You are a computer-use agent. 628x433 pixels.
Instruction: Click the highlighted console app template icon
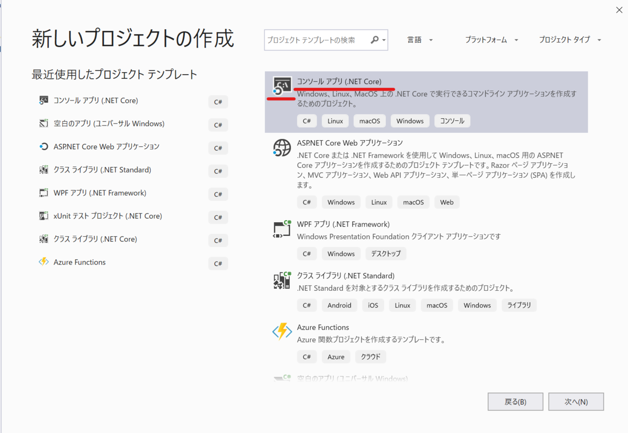coord(282,86)
